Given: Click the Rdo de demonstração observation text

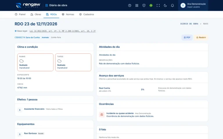Looking at the screenshot, I should coord(119,63).
